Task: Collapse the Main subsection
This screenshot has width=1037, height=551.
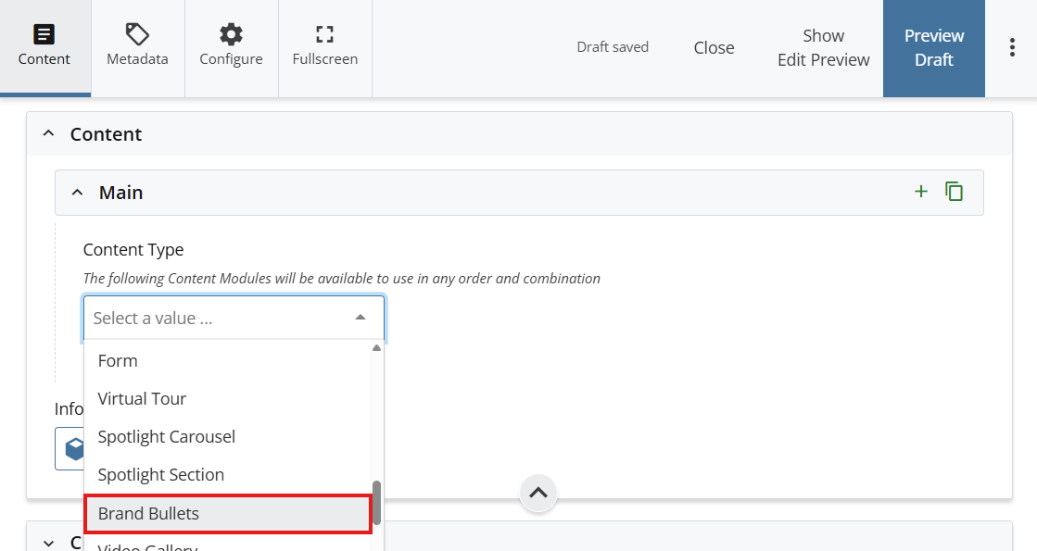Action: click(x=78, y=193)
